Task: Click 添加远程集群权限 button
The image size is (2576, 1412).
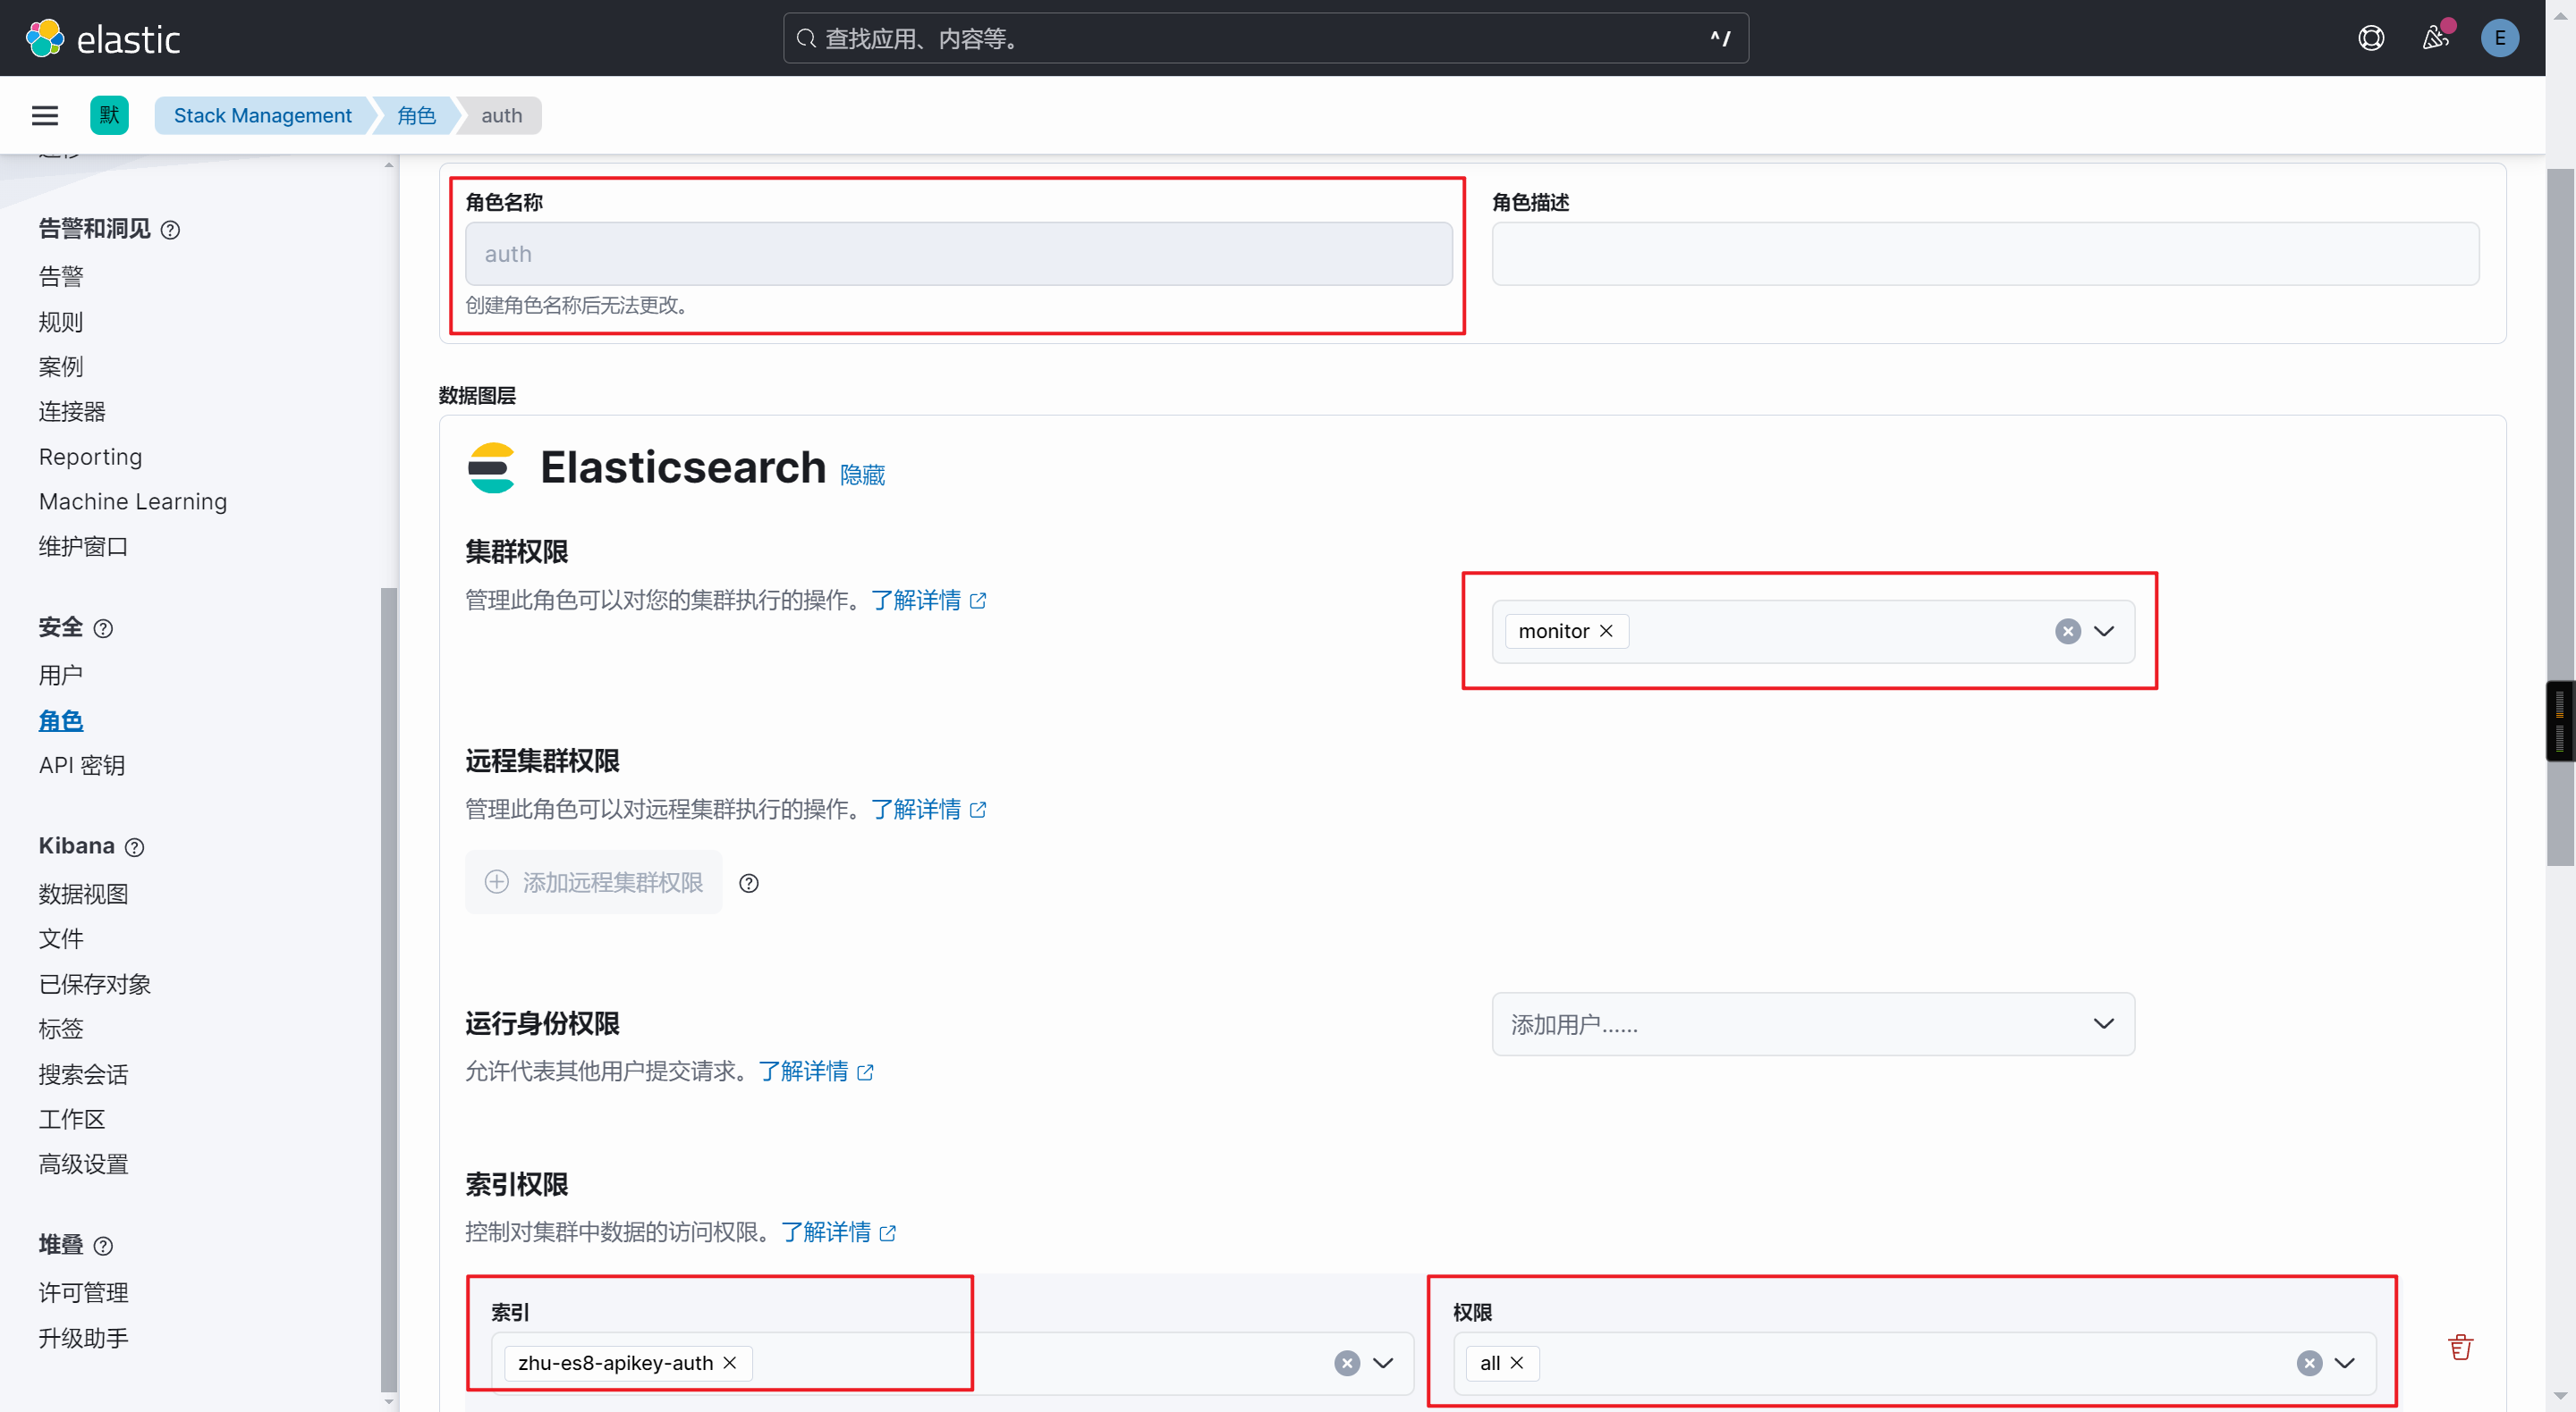Action: click(593, 882)
